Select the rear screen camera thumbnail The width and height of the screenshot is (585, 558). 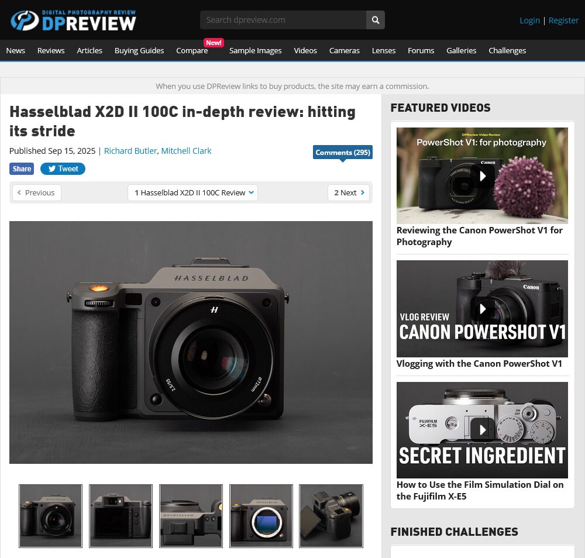pos(121,516)
